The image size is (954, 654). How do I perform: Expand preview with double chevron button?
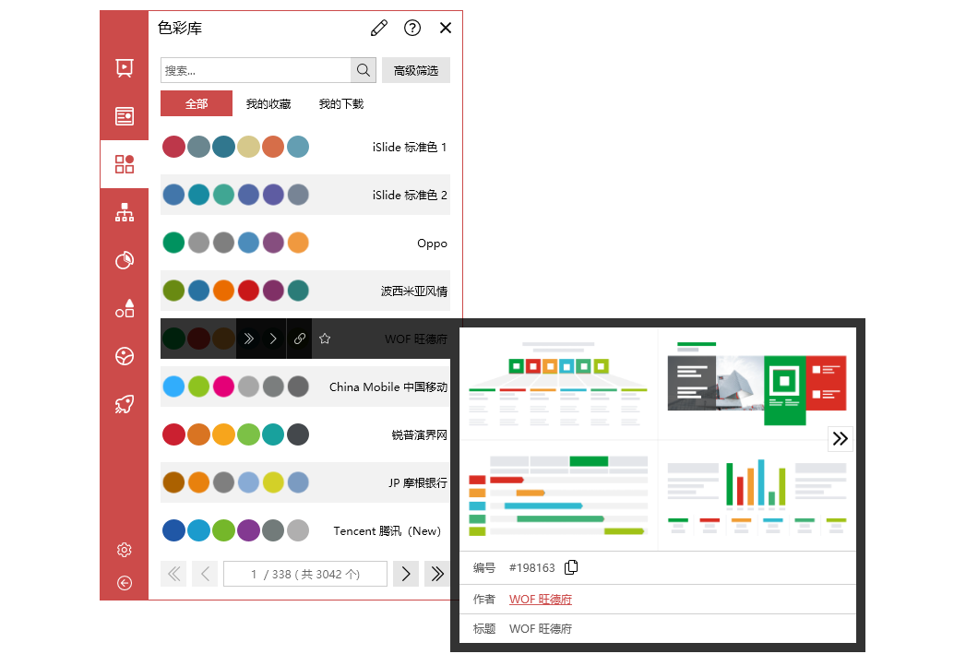(841, 439)
